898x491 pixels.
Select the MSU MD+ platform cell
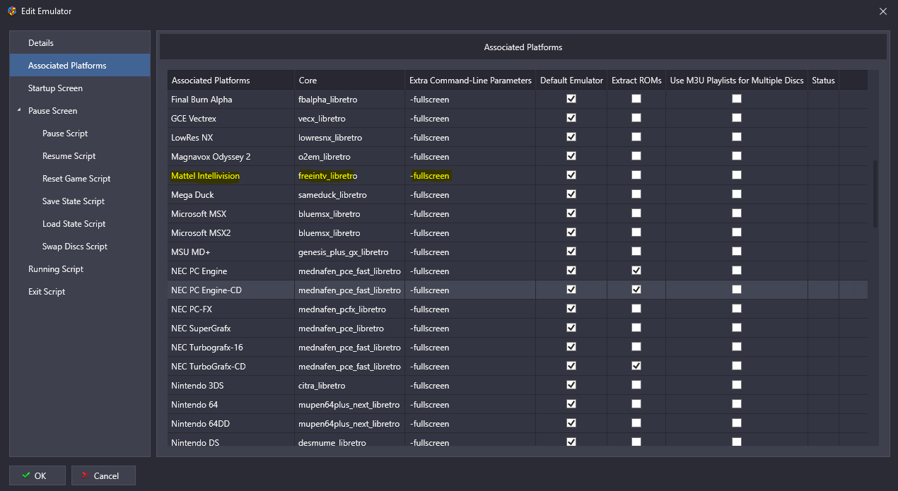pyautogui.click(x=231, y=252)
